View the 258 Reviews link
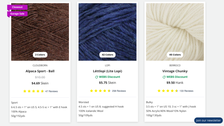The image size is (224, 126). pyautogui.click(x=119, y=91)
